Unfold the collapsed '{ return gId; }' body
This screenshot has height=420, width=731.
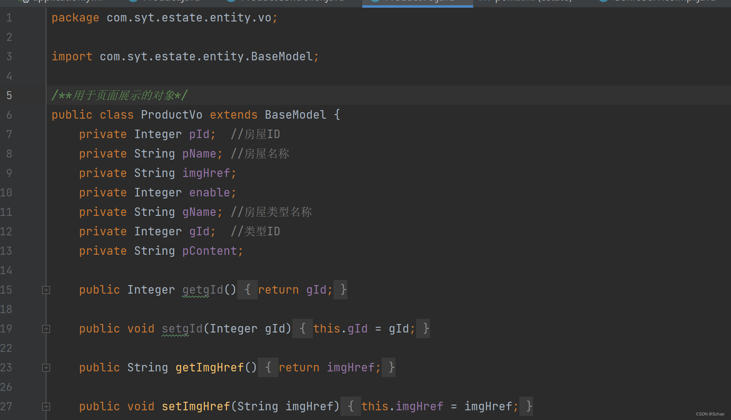(292, 290)
